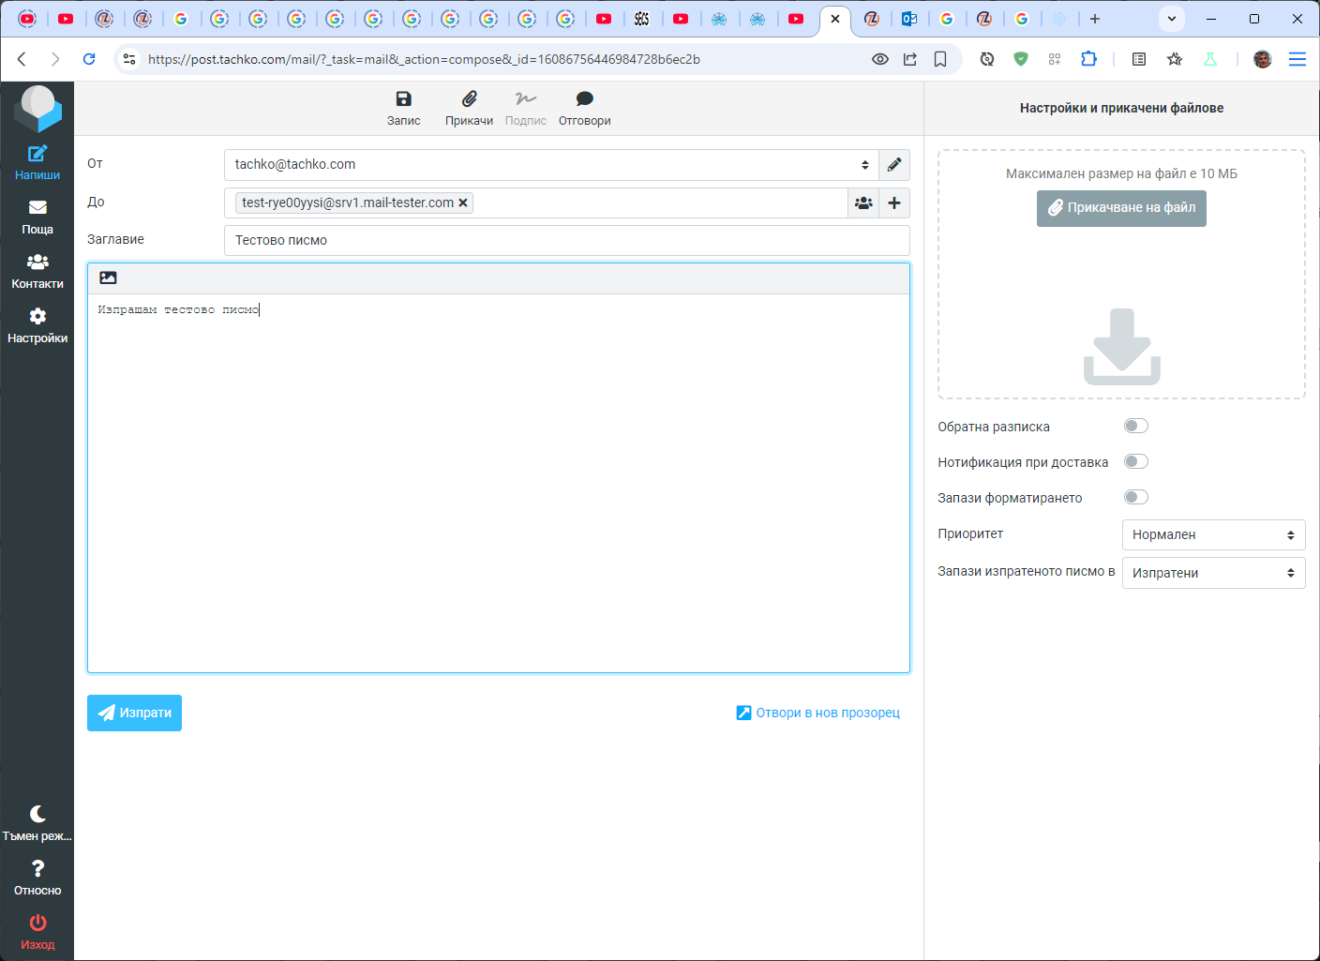
Task: Open the Отговори responses icon
Action: (x=584, y=99)
